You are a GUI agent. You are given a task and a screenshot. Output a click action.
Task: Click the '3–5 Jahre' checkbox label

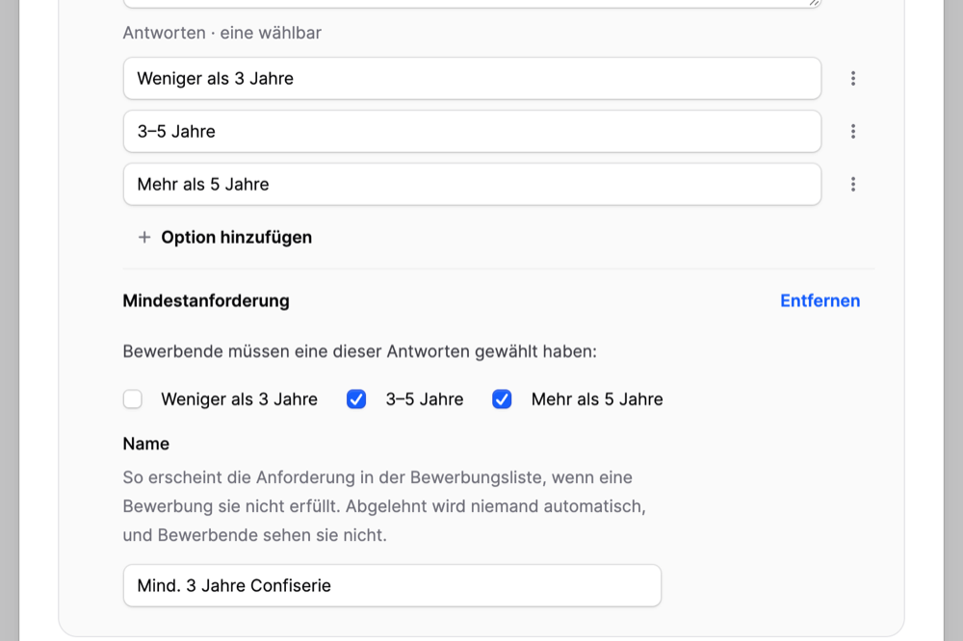(x=425, y=399)
